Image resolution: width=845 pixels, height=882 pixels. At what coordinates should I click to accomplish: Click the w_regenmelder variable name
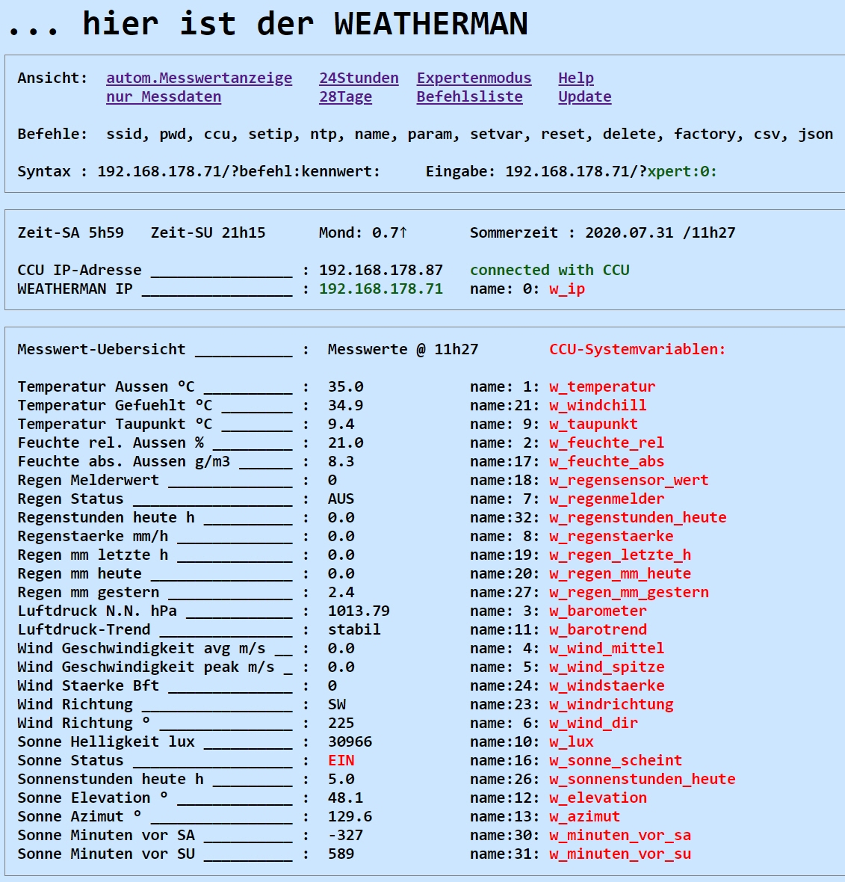[x=607, y=499]
